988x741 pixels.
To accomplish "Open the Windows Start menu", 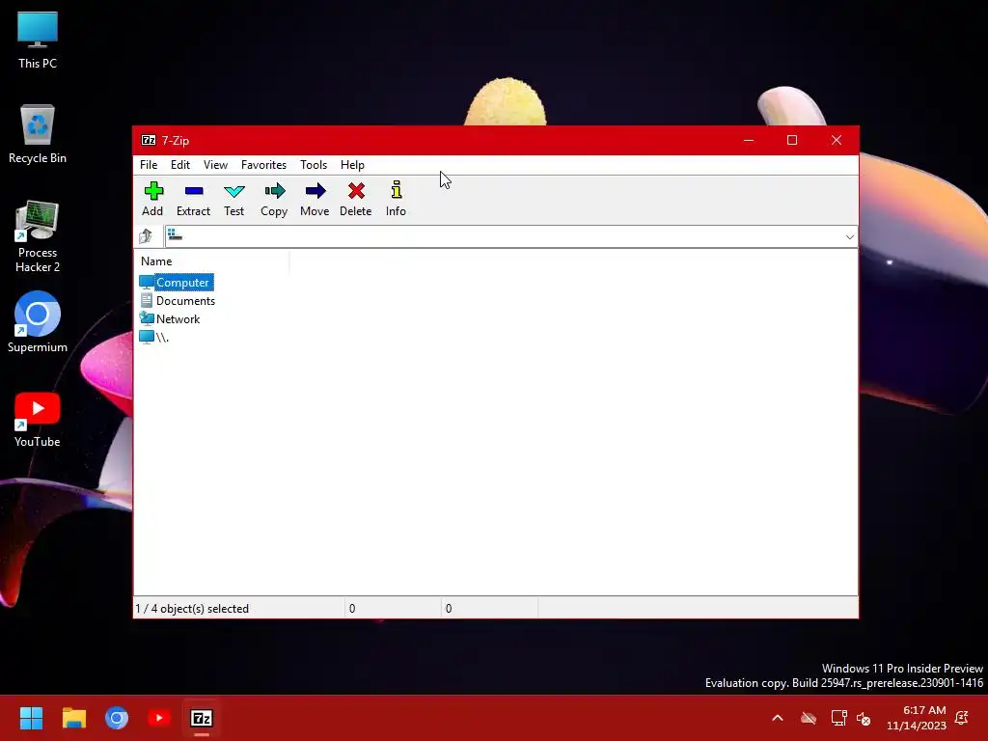I will [x=32, y=718].
